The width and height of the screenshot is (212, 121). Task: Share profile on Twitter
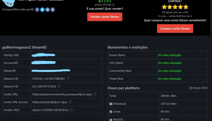[x=42, y=9]
